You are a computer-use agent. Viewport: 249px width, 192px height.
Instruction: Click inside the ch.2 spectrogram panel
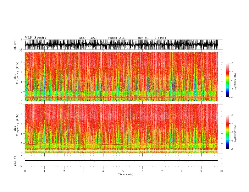121,129
